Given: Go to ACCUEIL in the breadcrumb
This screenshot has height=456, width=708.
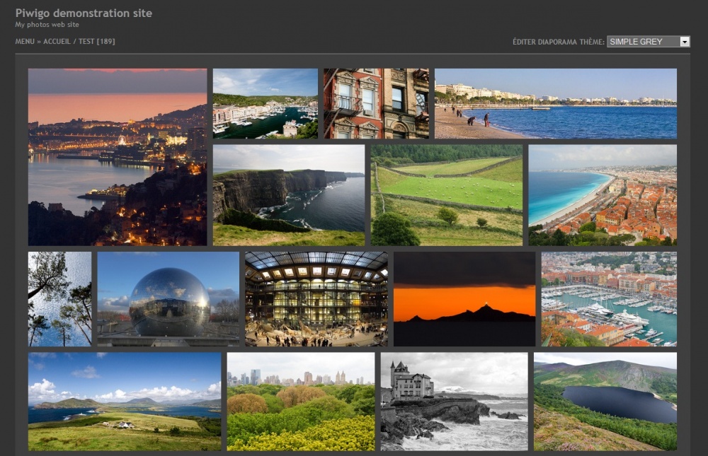Looking at the screenshot, I should [57, 42].
